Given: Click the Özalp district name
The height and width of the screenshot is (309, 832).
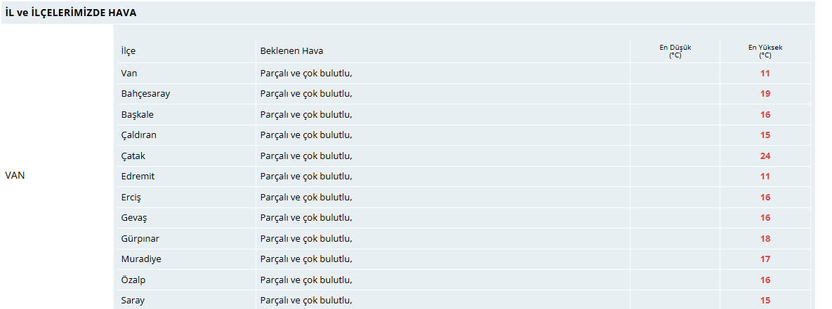Looking at the screenshot, I should pyautogui.click(x=133, y=280).
